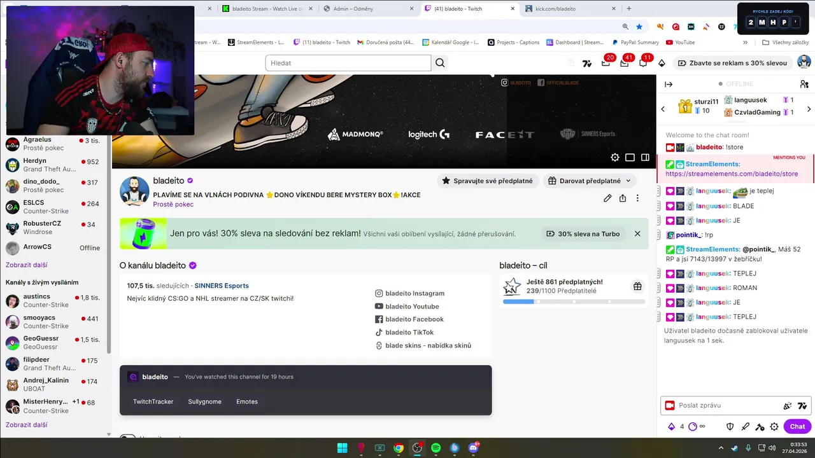Open the TwitchTracker link

click(x=153, y=401)
